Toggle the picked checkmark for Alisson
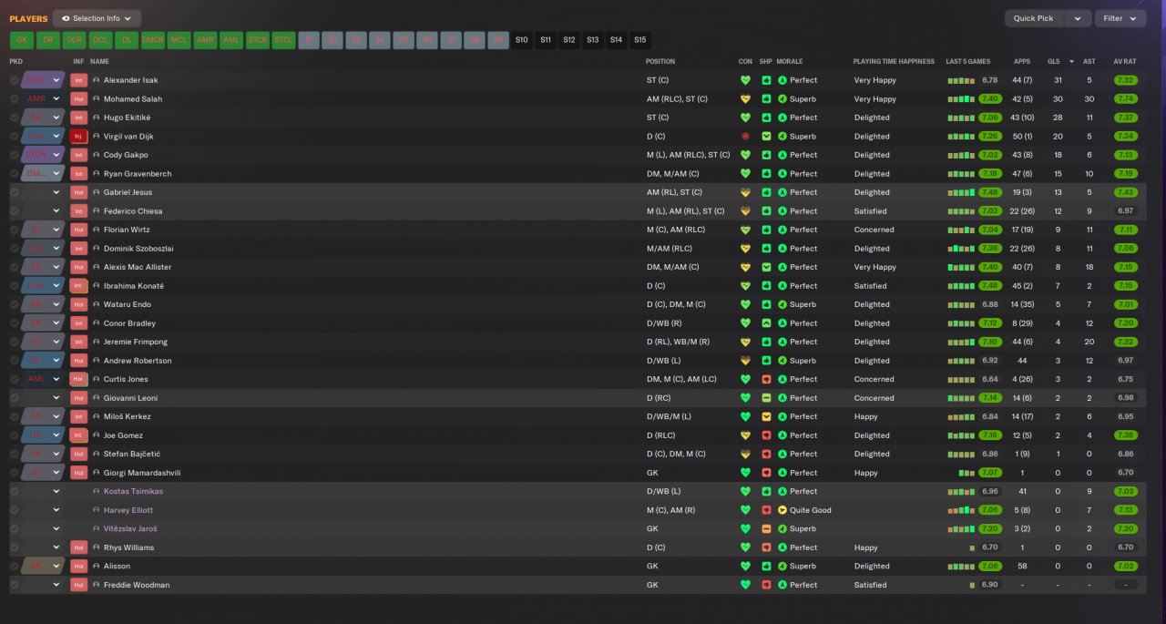The width and height of the screenshot is (1166, 624). (15, 567)
